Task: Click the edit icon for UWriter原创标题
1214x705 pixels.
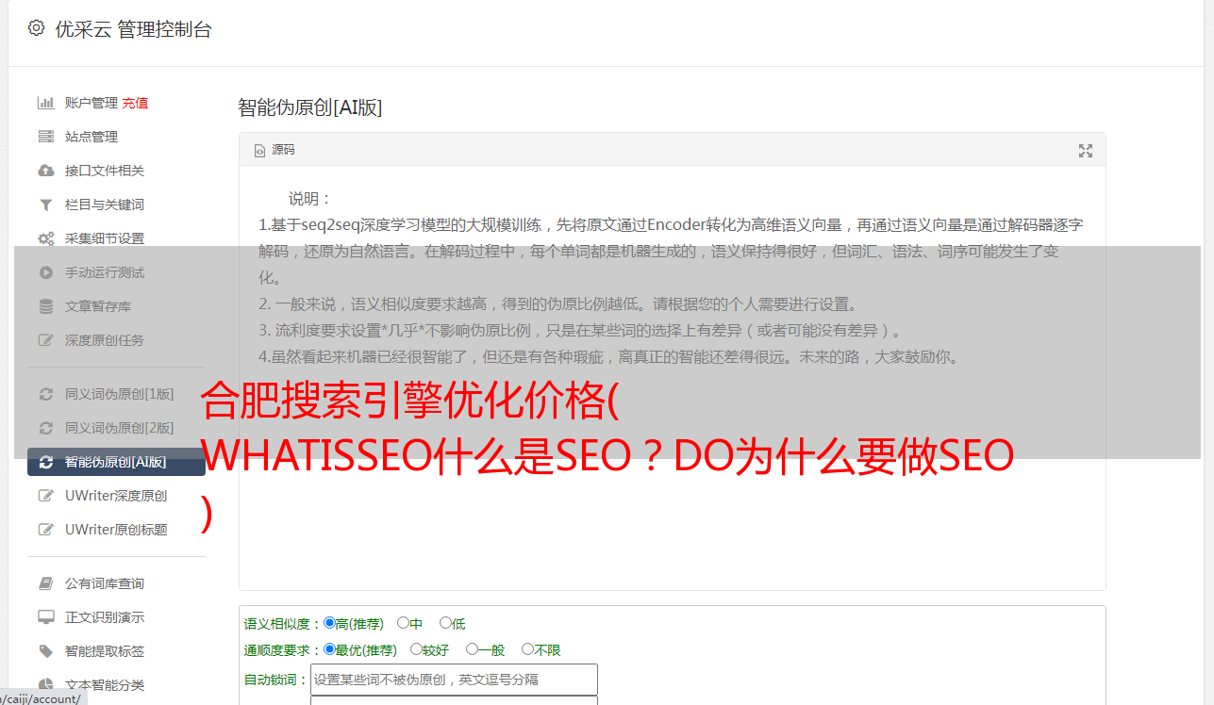Action: coord(45,530)
